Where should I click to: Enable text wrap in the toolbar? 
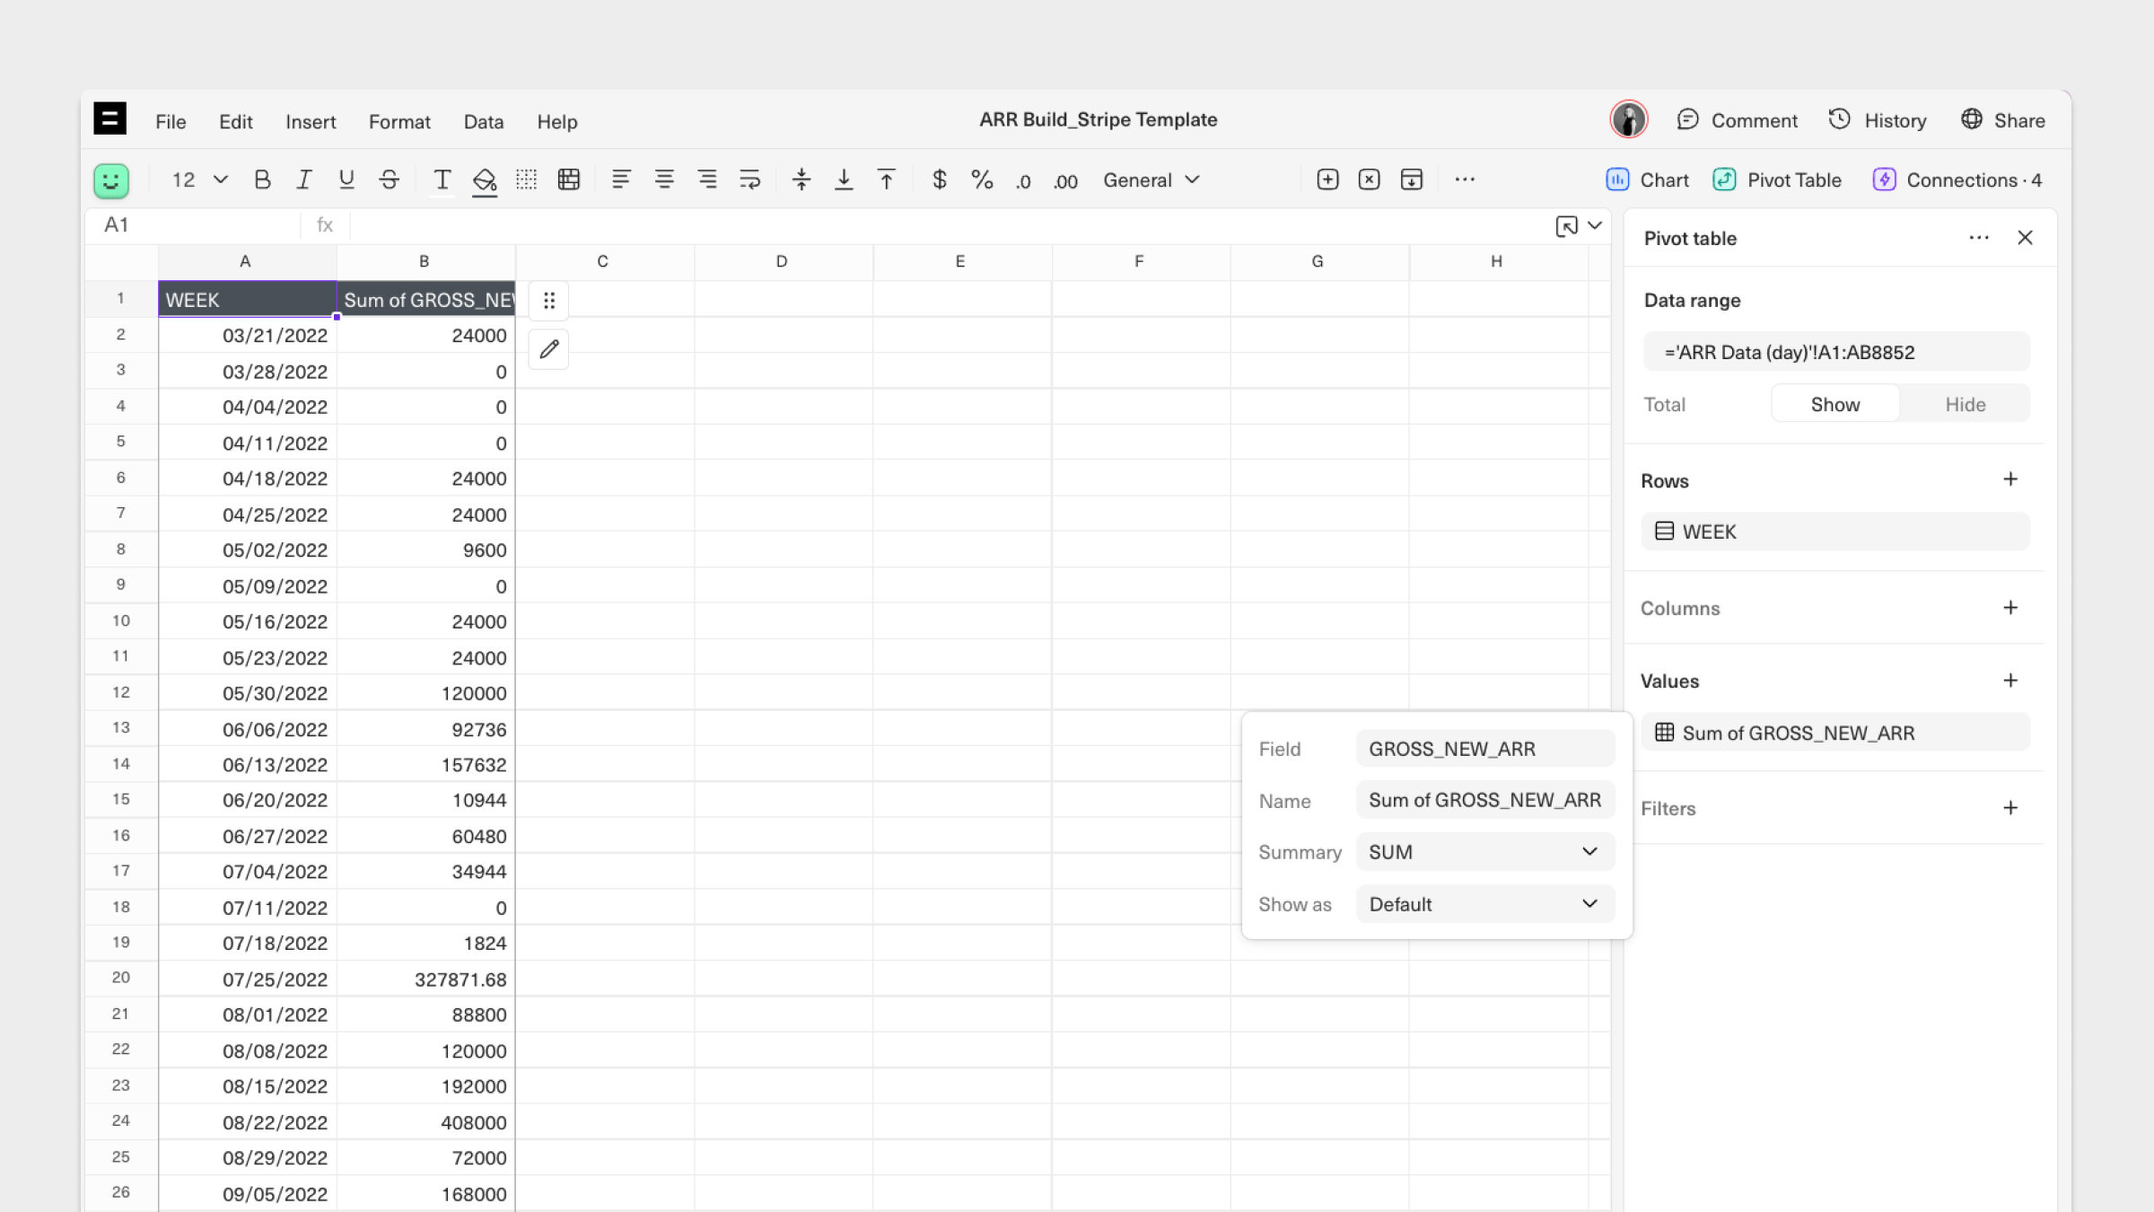point(749,180)
